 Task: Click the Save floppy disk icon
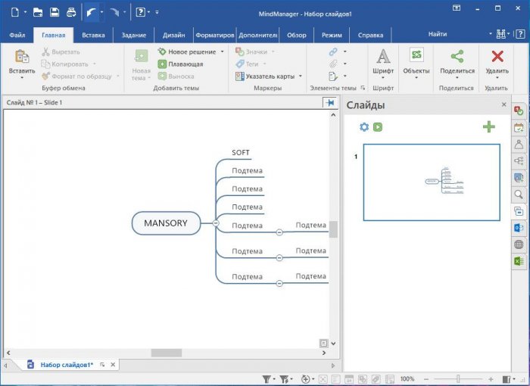point(55,13)
